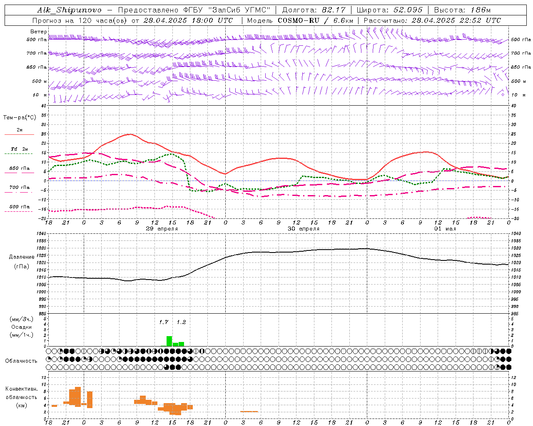Click the 'Тем-ра(°C)' temperature axis label
The image size is (533, 426).
click(20, 118)
